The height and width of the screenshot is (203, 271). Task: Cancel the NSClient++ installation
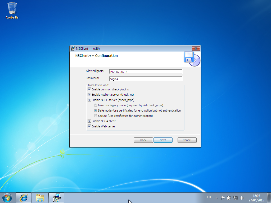(187, 140)
